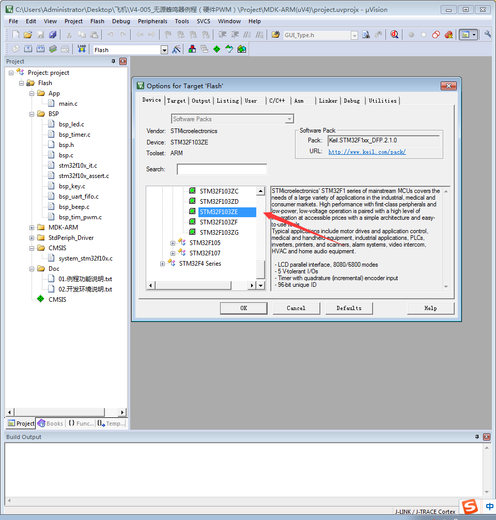
Task: Open the Software Packs dropdown in dialog
Action: 290,119
